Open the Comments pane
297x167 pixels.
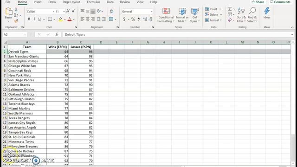(x=280, y=2)
